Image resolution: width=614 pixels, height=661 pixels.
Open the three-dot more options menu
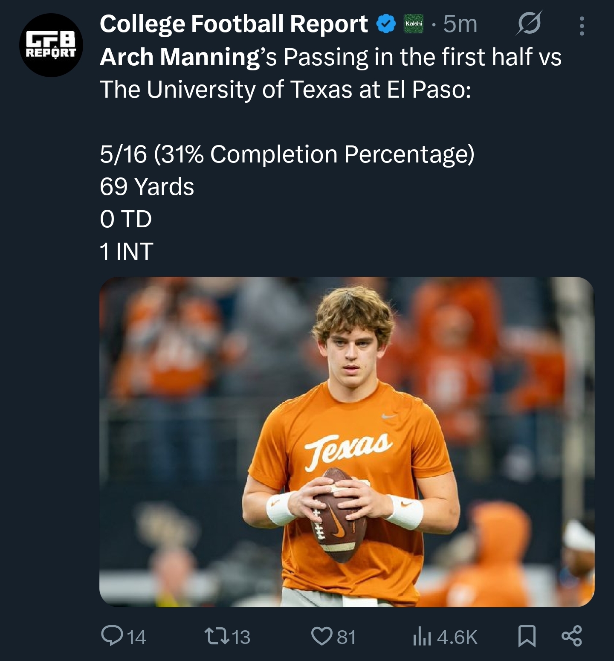[582, 26]
